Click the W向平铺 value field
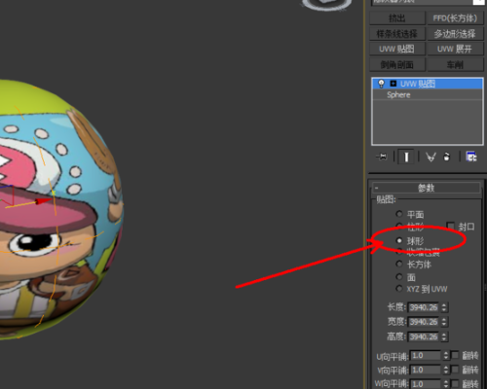 426,384
